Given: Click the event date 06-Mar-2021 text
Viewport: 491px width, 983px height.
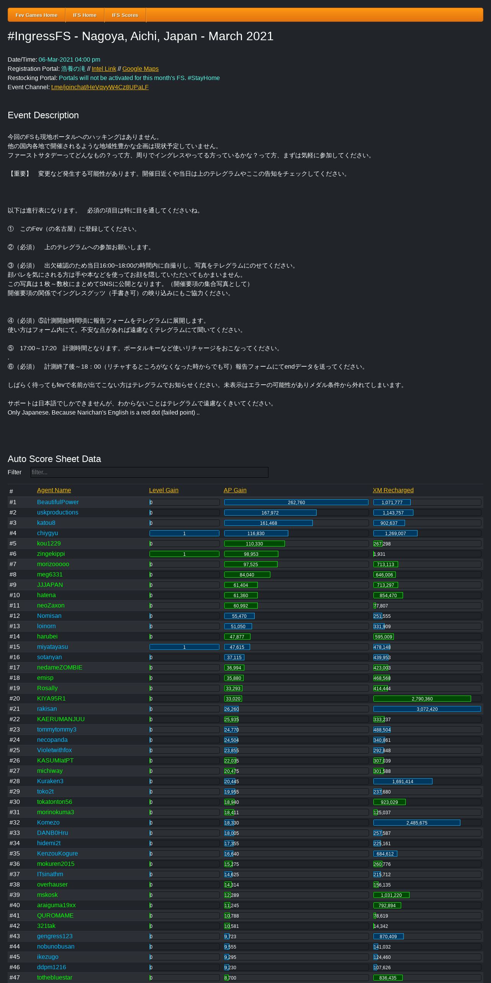Looking at the screenshot, I should 69,60.
